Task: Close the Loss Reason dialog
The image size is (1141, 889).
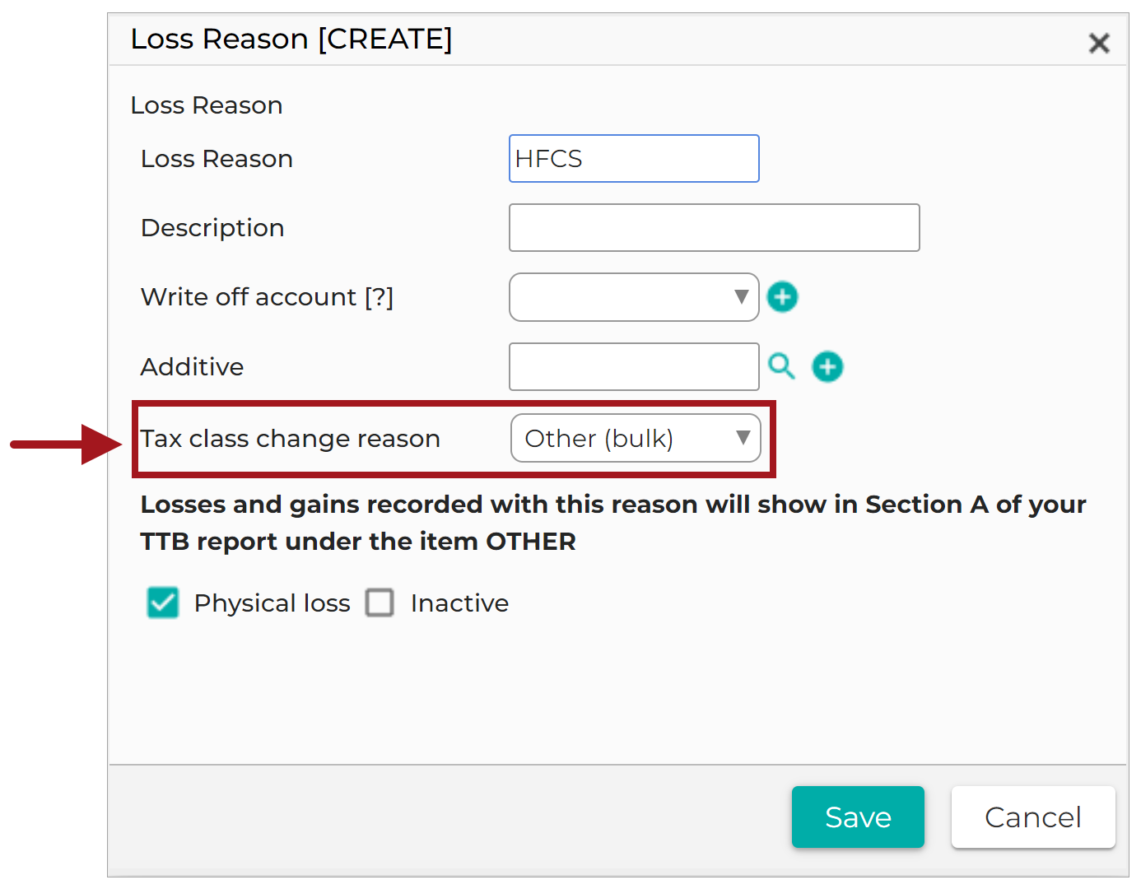Action: (1099, 43)
